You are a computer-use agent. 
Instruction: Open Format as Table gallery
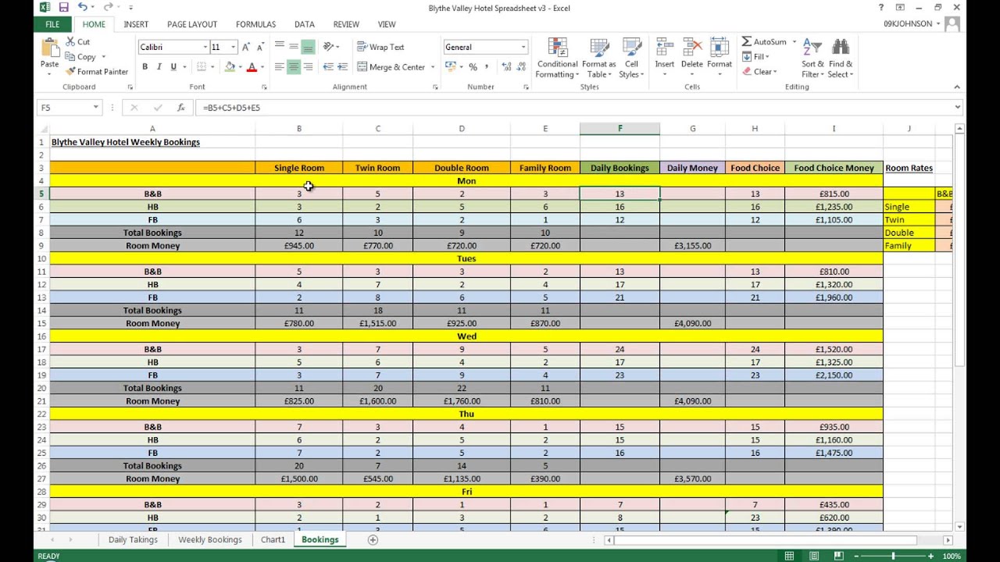pos(599,58)
